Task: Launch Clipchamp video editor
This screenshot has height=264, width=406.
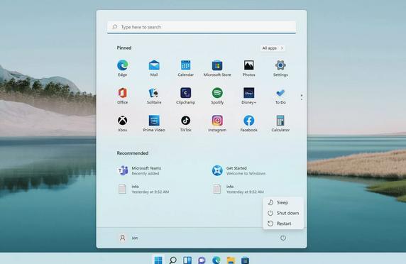Action: 186,96
